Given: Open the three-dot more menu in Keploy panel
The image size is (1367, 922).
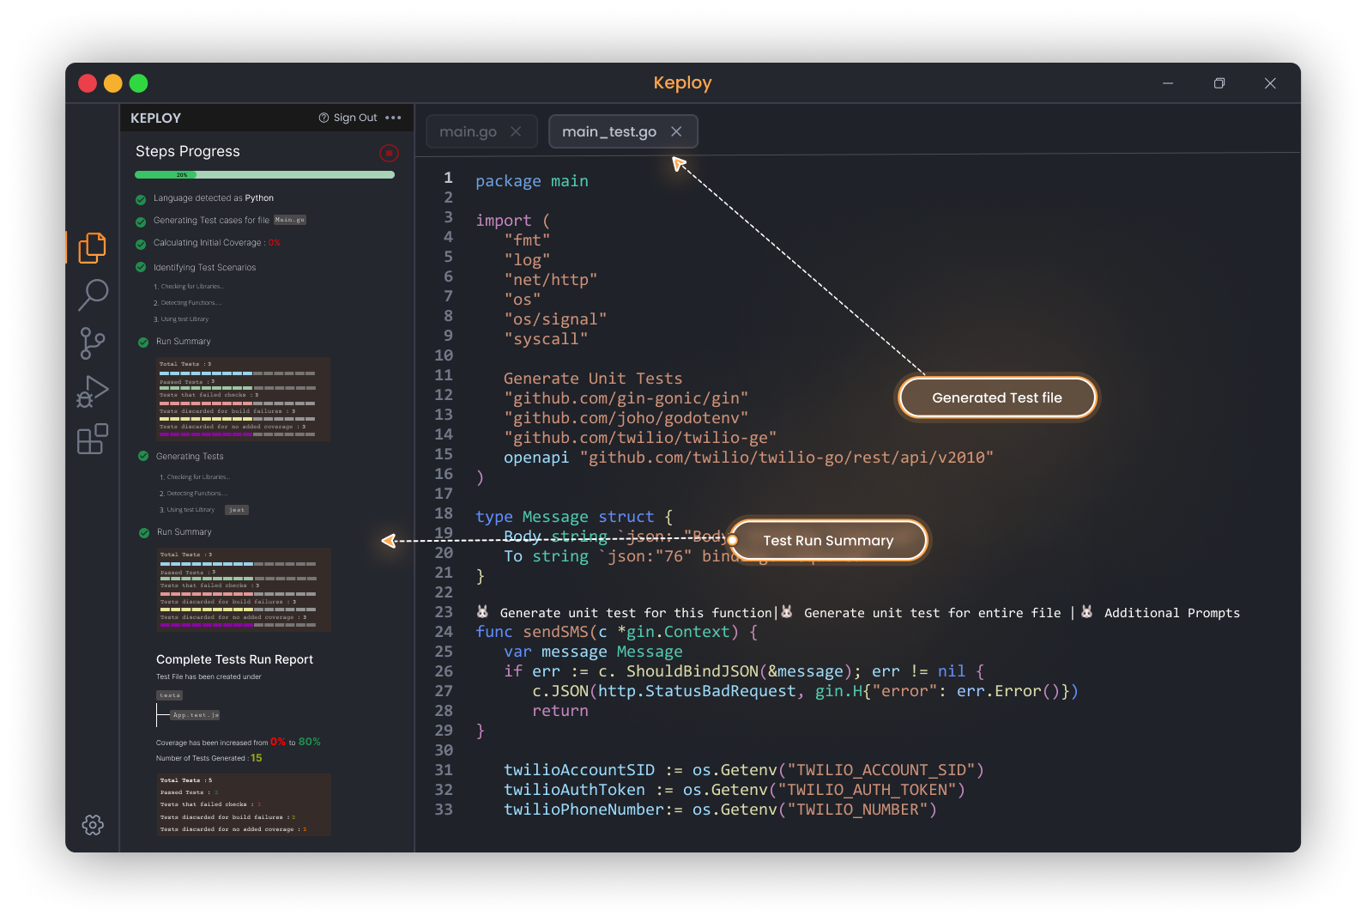Looking at the screenshot, I should 393,118.
